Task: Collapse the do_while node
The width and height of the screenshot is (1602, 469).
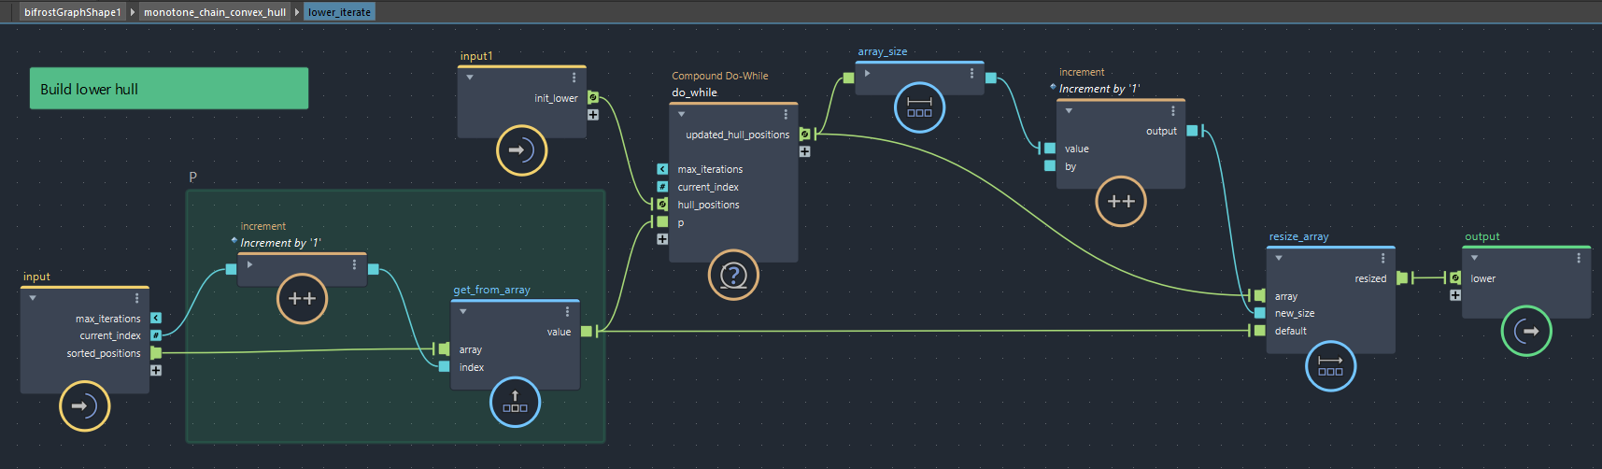Action: click(682, 114)
